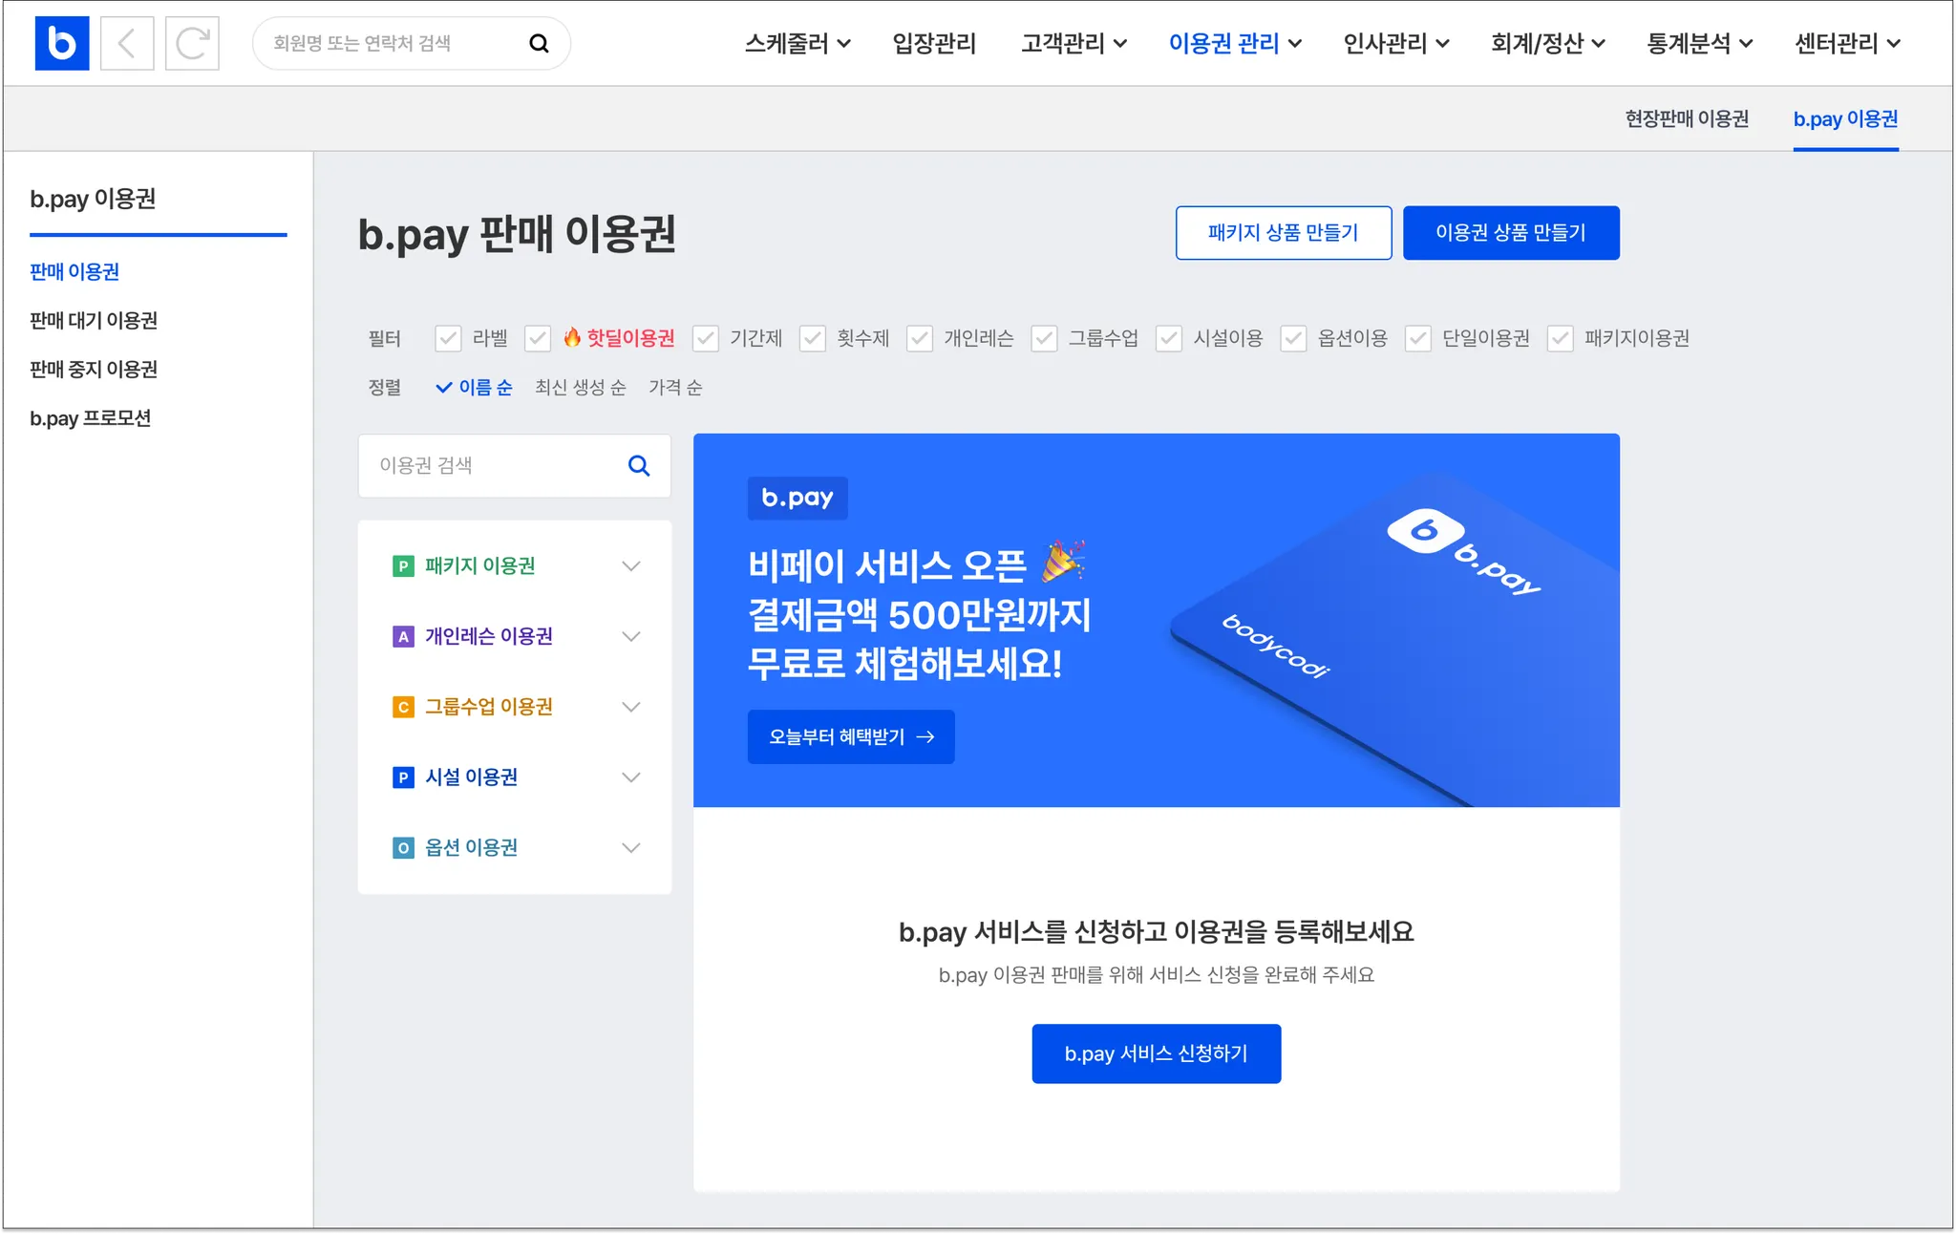Sort the list by 최신 생성 순
Image resolution: width=1956 pixels, height=1234 pixels.
click(580, 387)
